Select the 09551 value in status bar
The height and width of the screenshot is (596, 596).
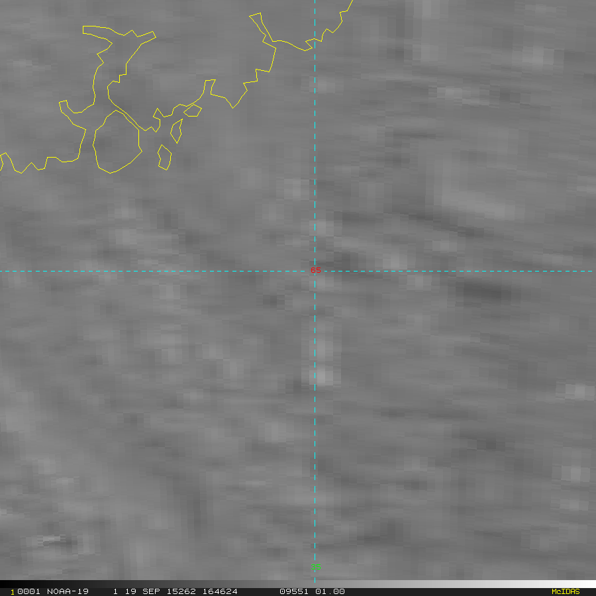pos(294,591)
